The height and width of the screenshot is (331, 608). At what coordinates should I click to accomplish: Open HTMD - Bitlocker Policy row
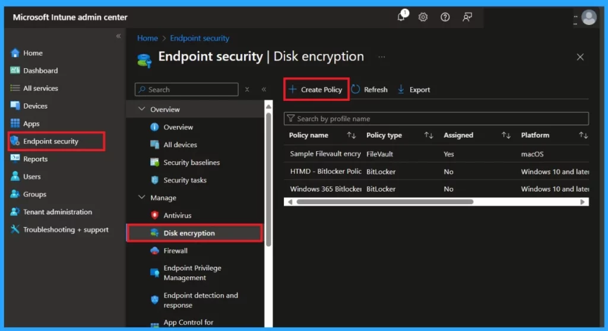[x=325, y=171]
